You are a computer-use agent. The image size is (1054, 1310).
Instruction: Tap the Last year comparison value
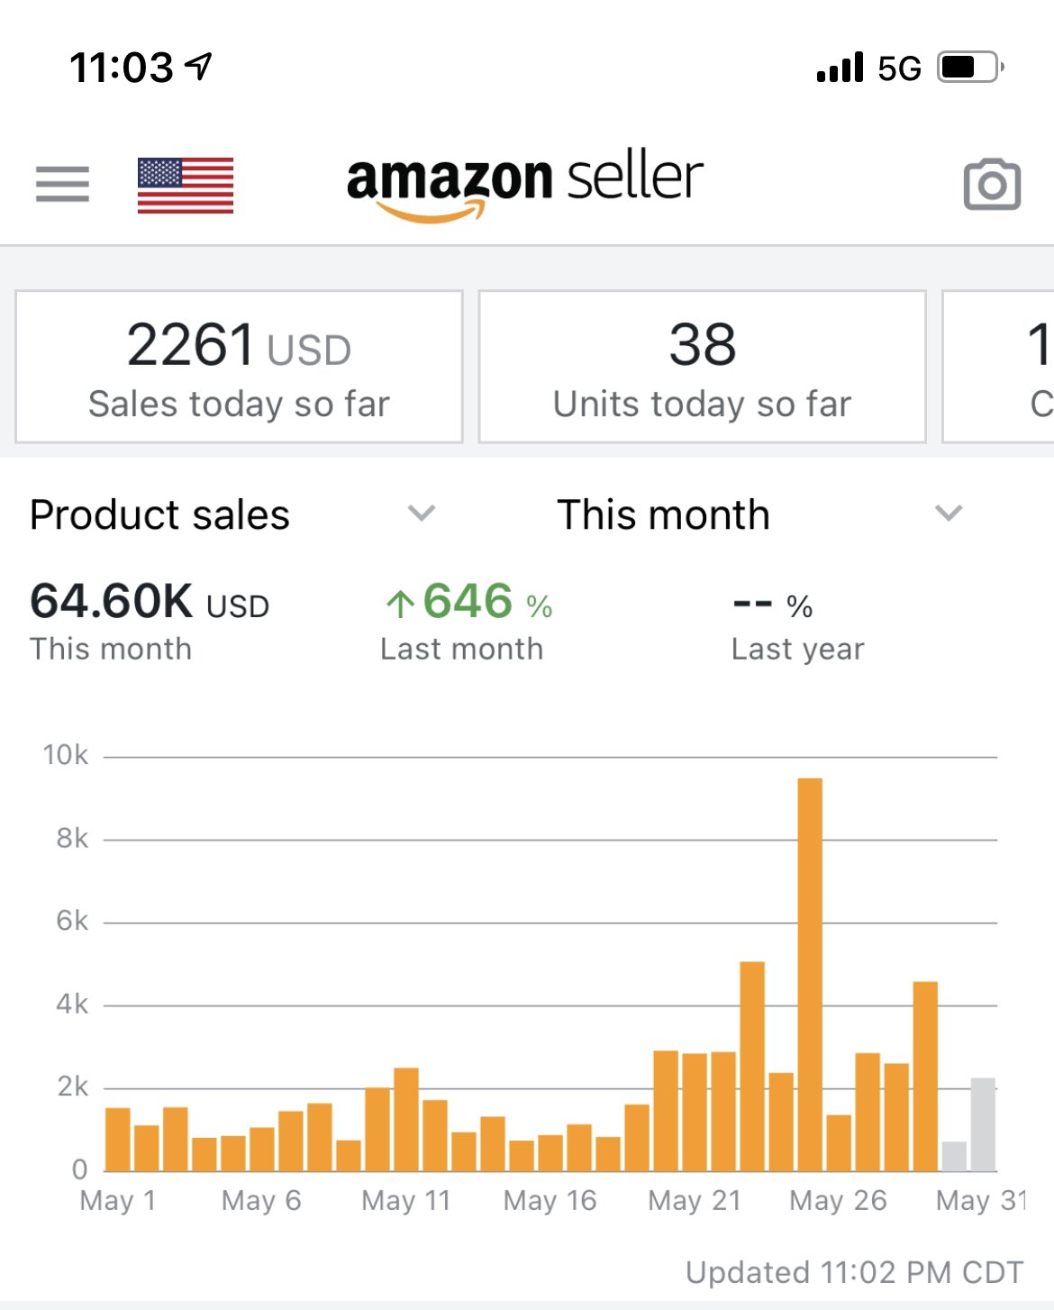(773, 605)
